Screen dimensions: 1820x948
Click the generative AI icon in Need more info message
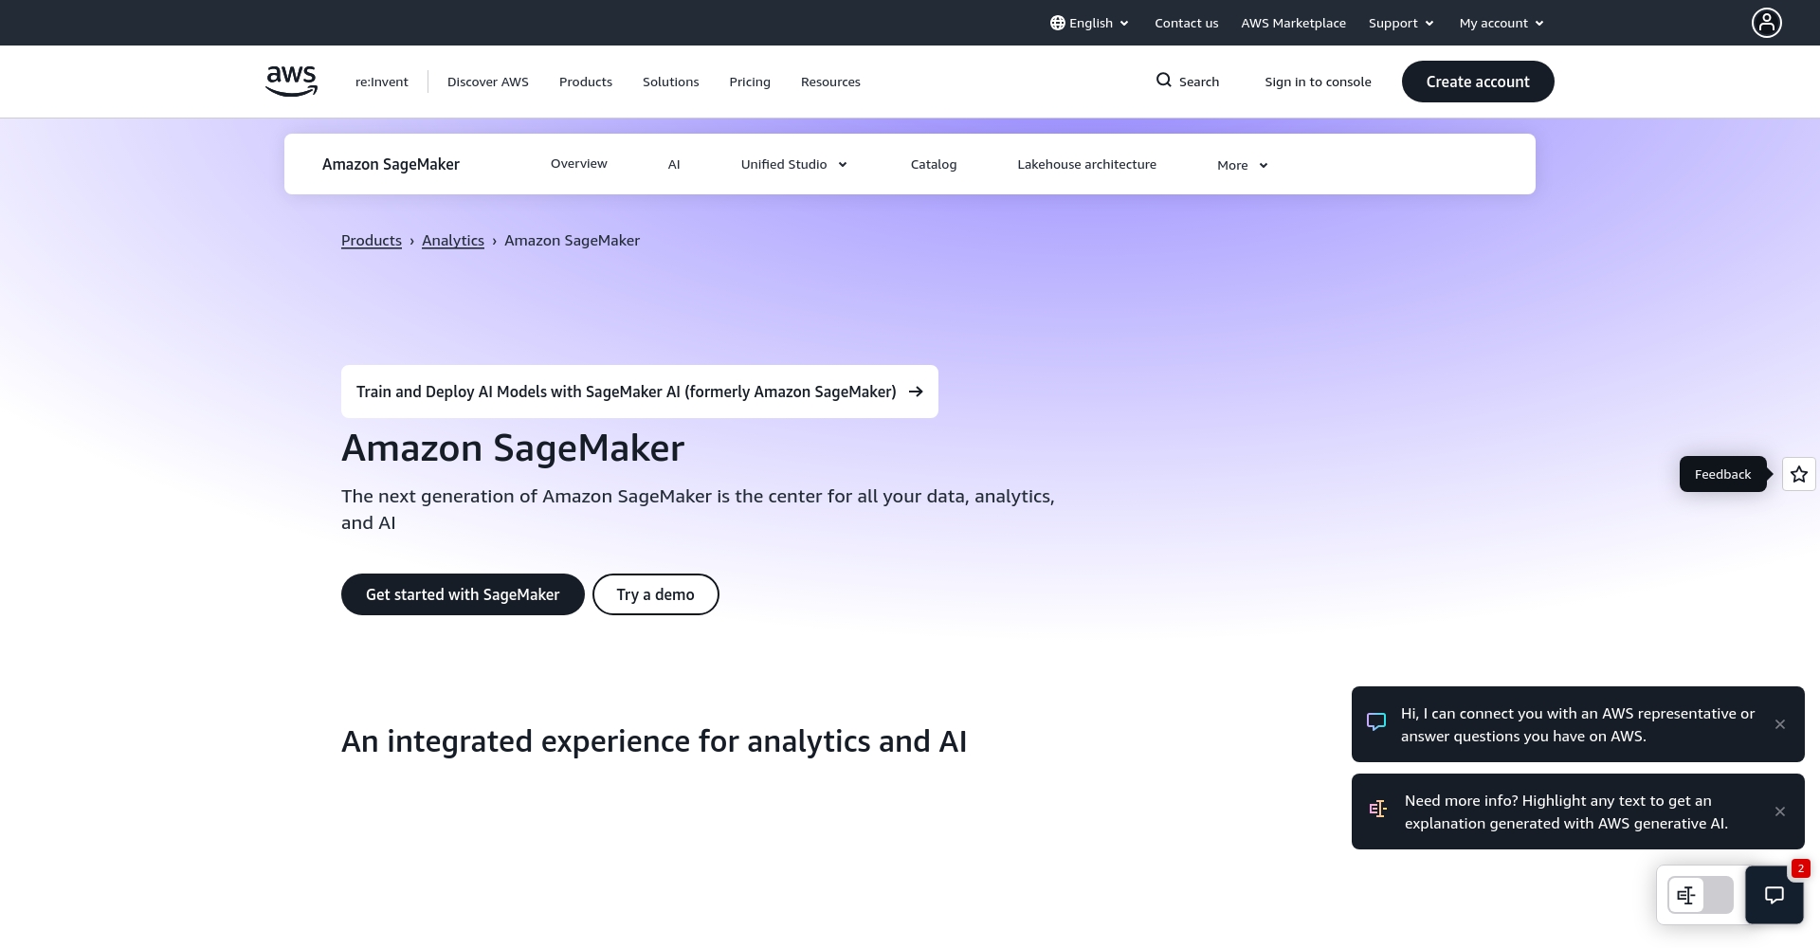point(1377,809)
